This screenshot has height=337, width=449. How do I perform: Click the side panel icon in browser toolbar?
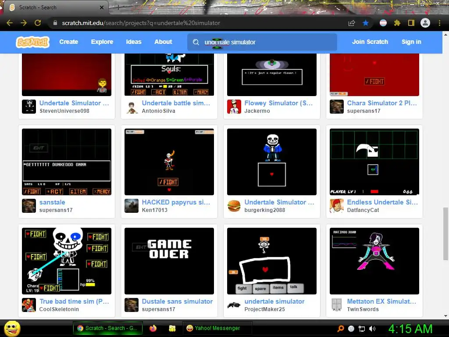click(411, 23)
